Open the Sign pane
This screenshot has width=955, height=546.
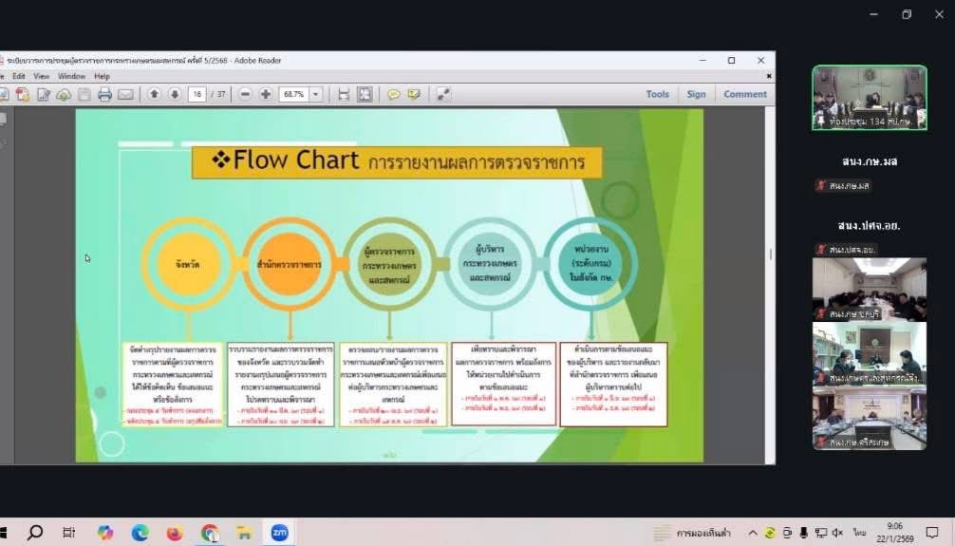coord(697,94)
